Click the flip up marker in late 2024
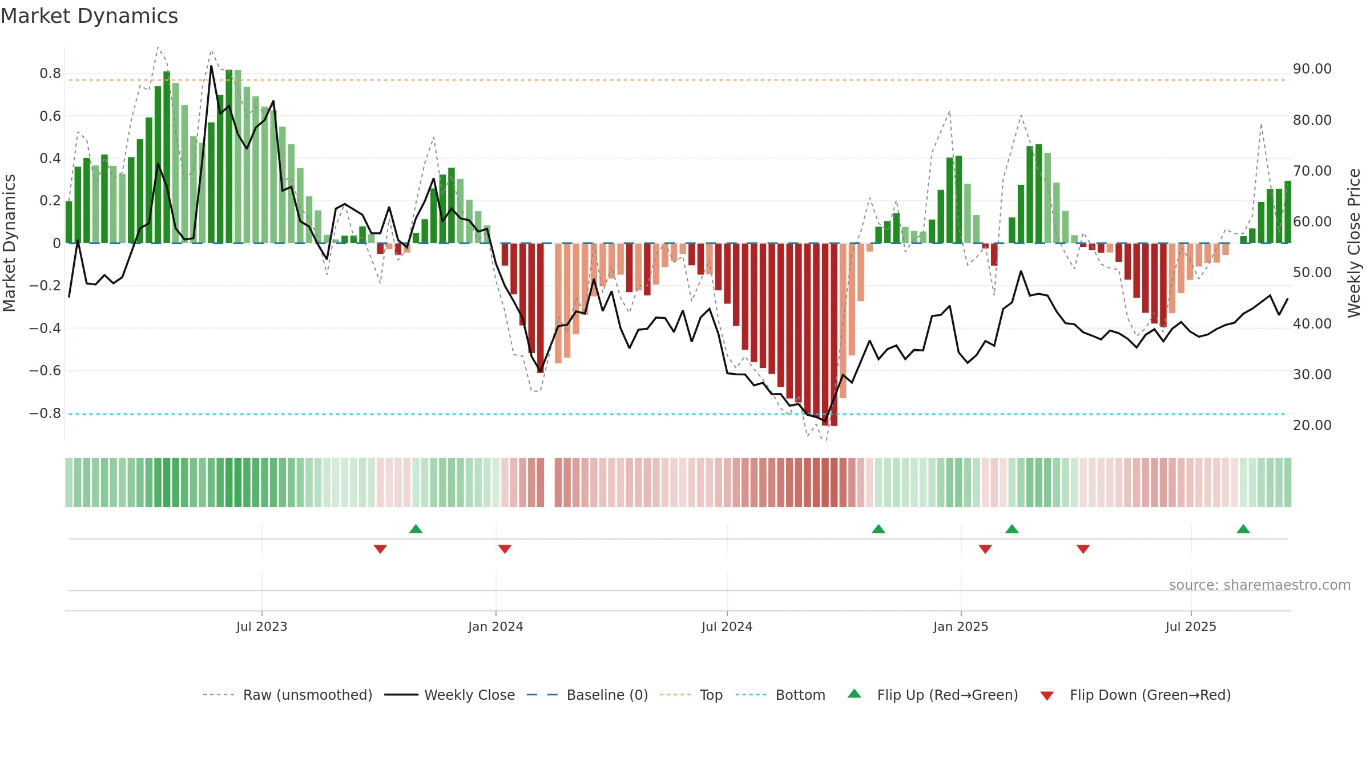 [x=879, y=529]
